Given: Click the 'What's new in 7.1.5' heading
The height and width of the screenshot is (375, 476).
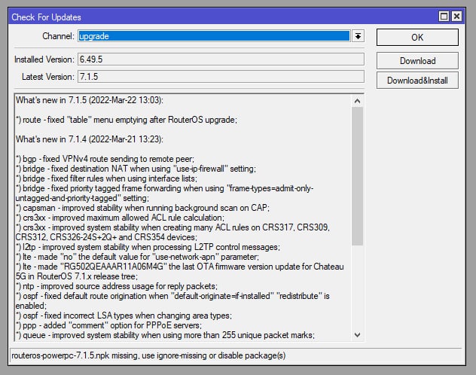Looking at the screenshot, I should point(89,100).
